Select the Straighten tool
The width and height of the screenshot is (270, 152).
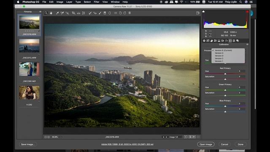78,13
